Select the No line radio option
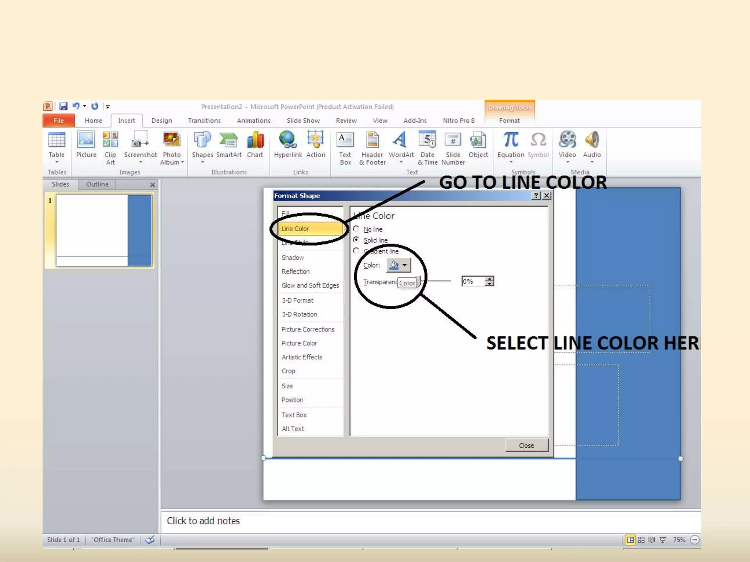 pos(356,229)
